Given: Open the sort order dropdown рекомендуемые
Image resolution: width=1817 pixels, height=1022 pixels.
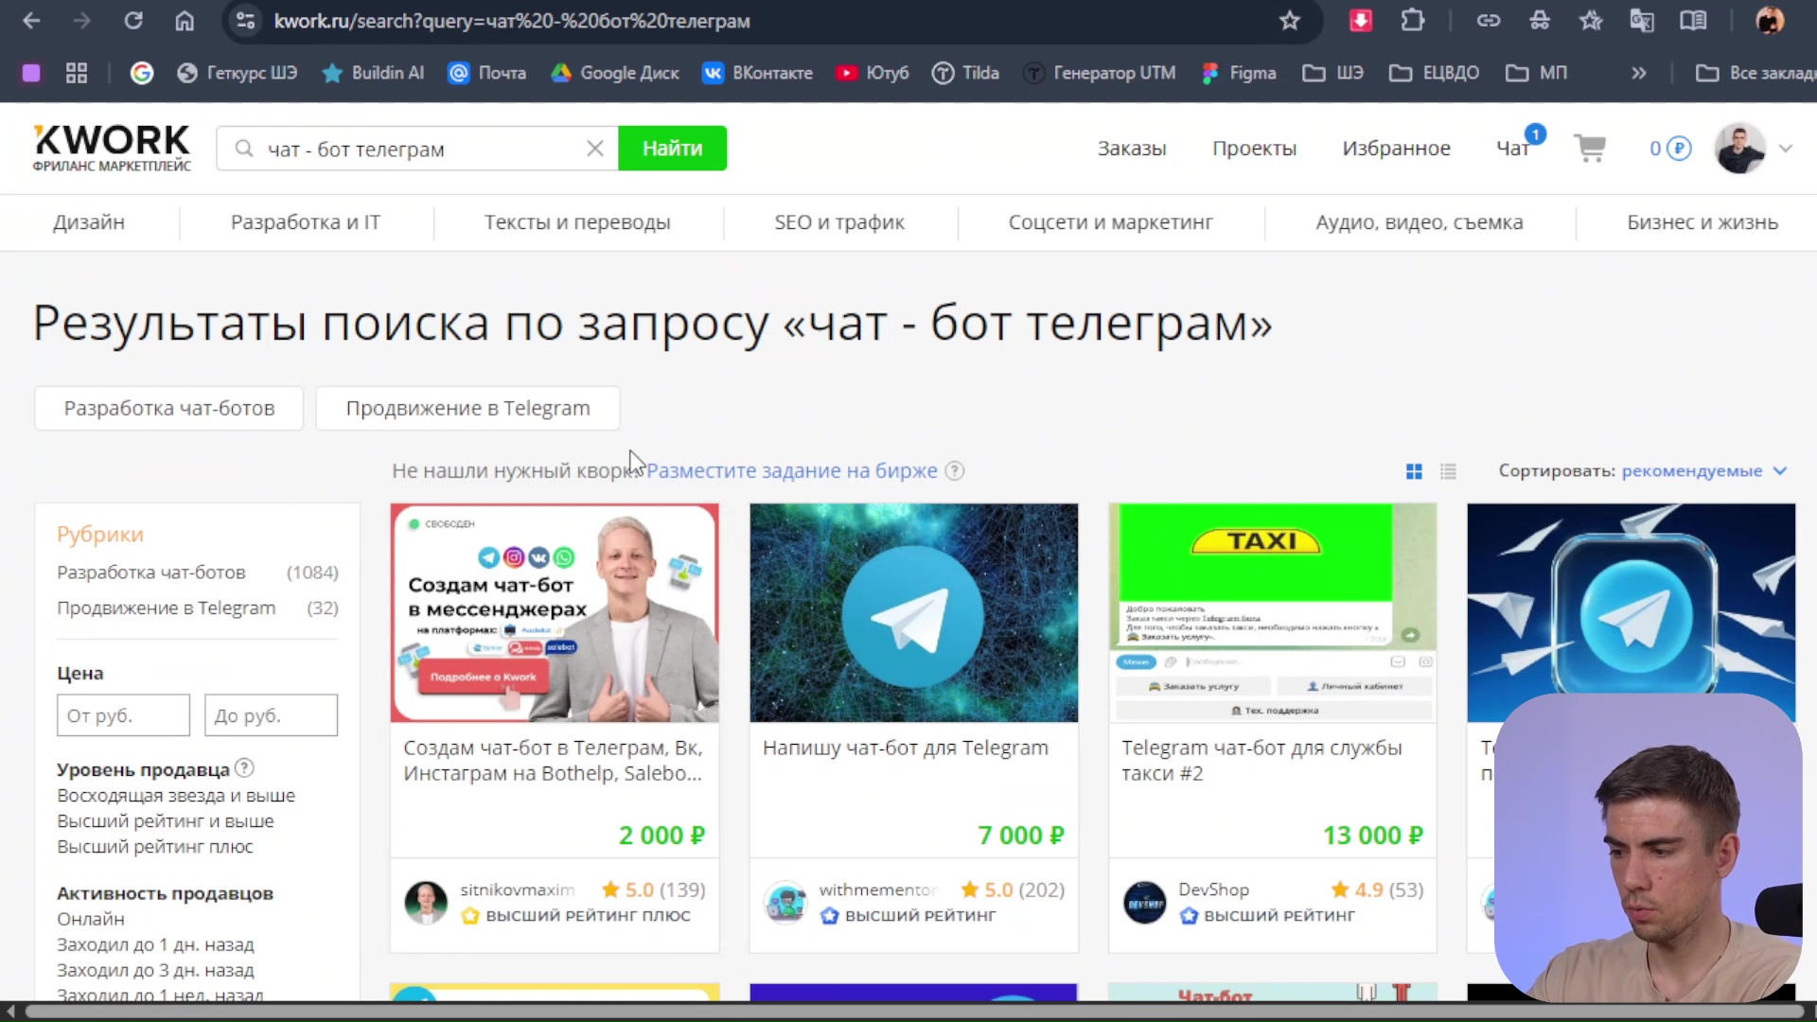Looking at the screenshot, I should coord(1703,471).
